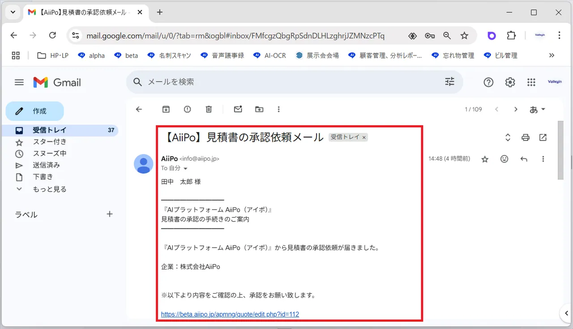Screen dimensions: 573x329
Task: Expand the recipient details arrow next to To 自分
Action: (185, 168)
